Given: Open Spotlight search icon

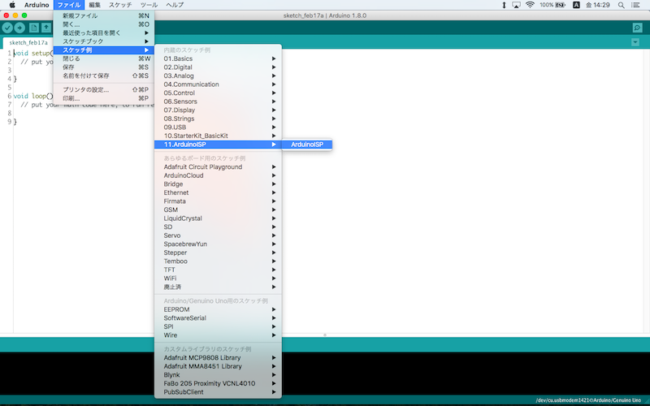Looking at the screenshot, I should 621,5.
